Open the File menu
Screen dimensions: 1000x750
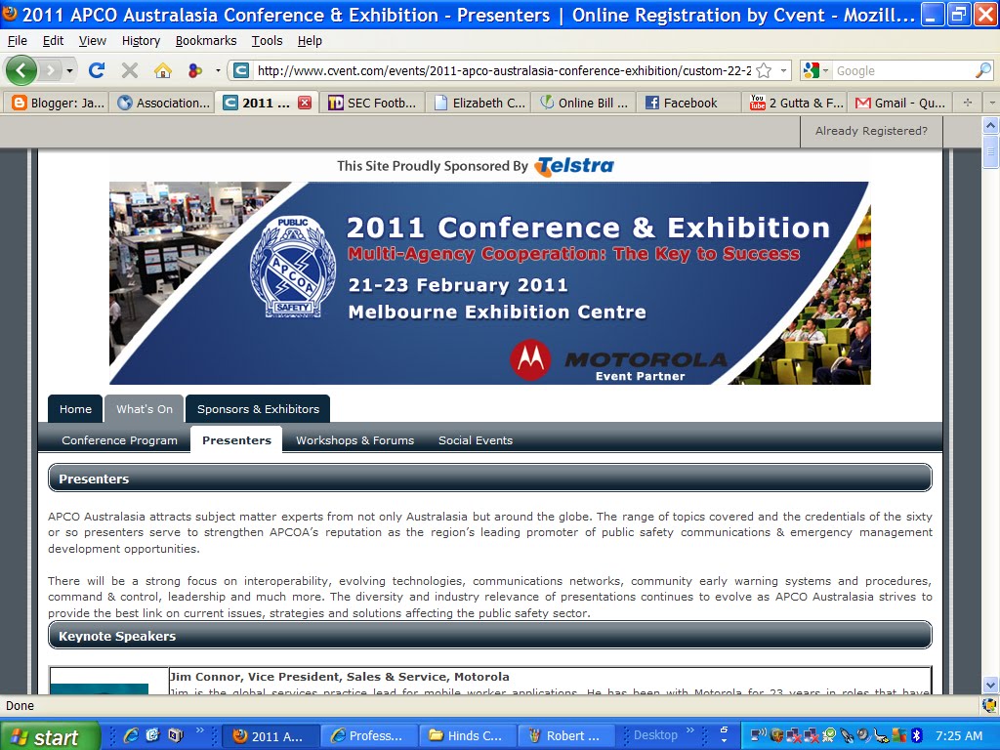point(18,41)
